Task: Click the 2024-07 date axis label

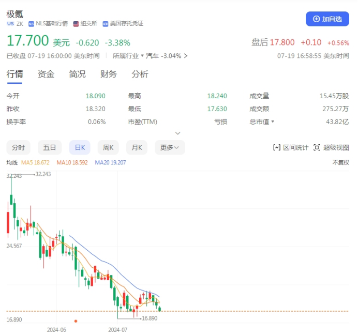Action: [117, 330]
